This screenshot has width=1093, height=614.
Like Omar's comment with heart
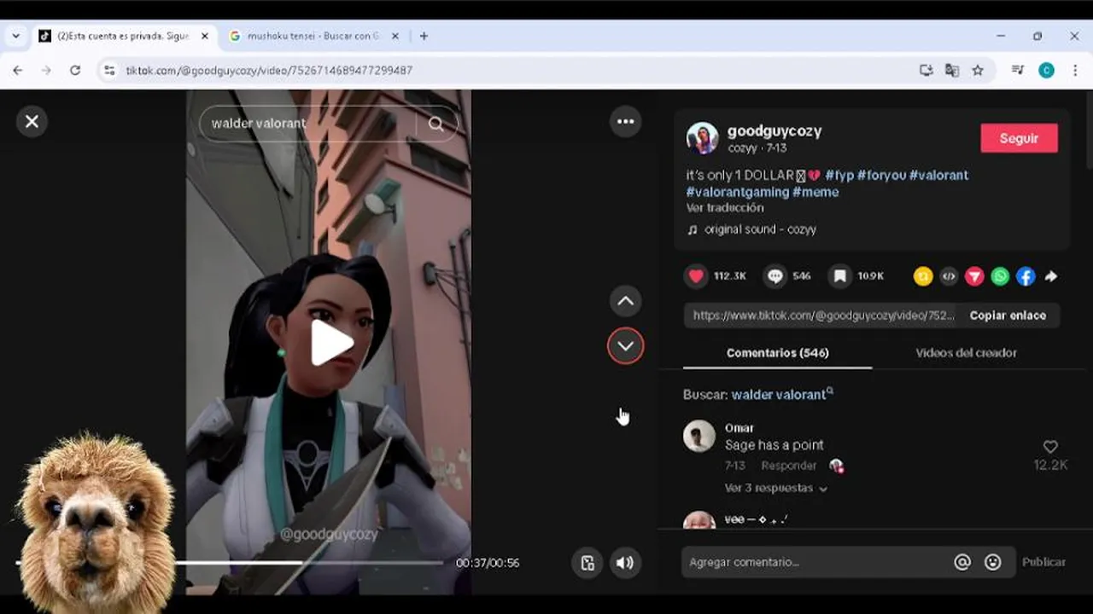(1050, 447)
